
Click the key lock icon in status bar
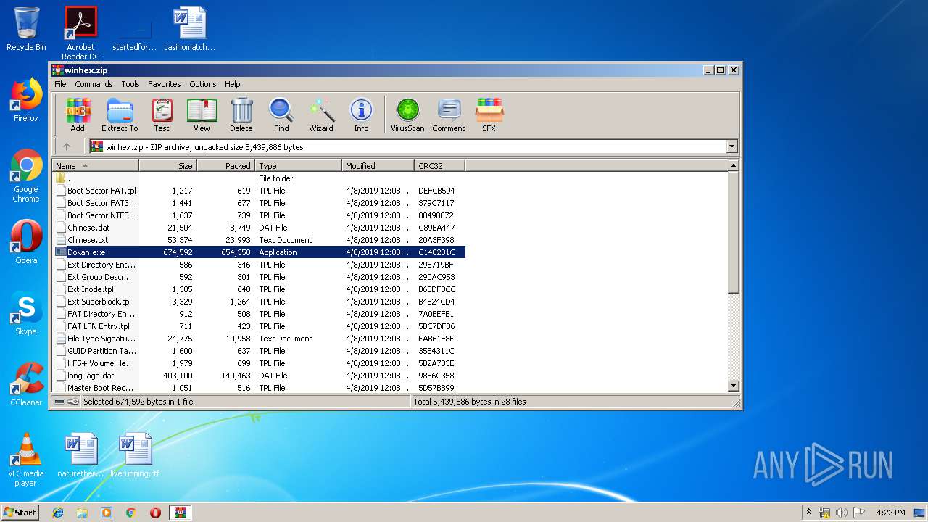pyautogui.click(x=73, y=402)
